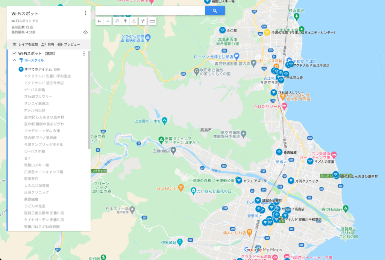The image size is (385, 260).
Task: Select the draw line tool
Action: (x=134, y=21)
